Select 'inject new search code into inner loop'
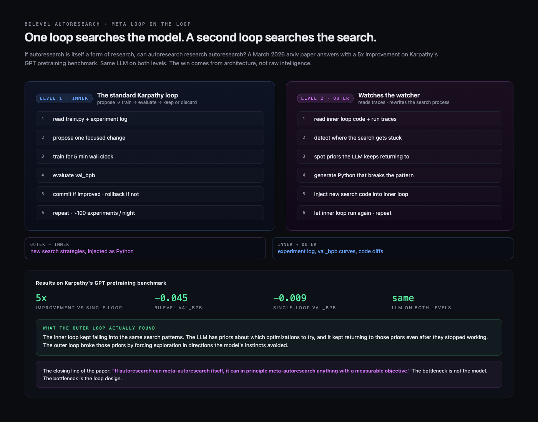 (400, 194)
